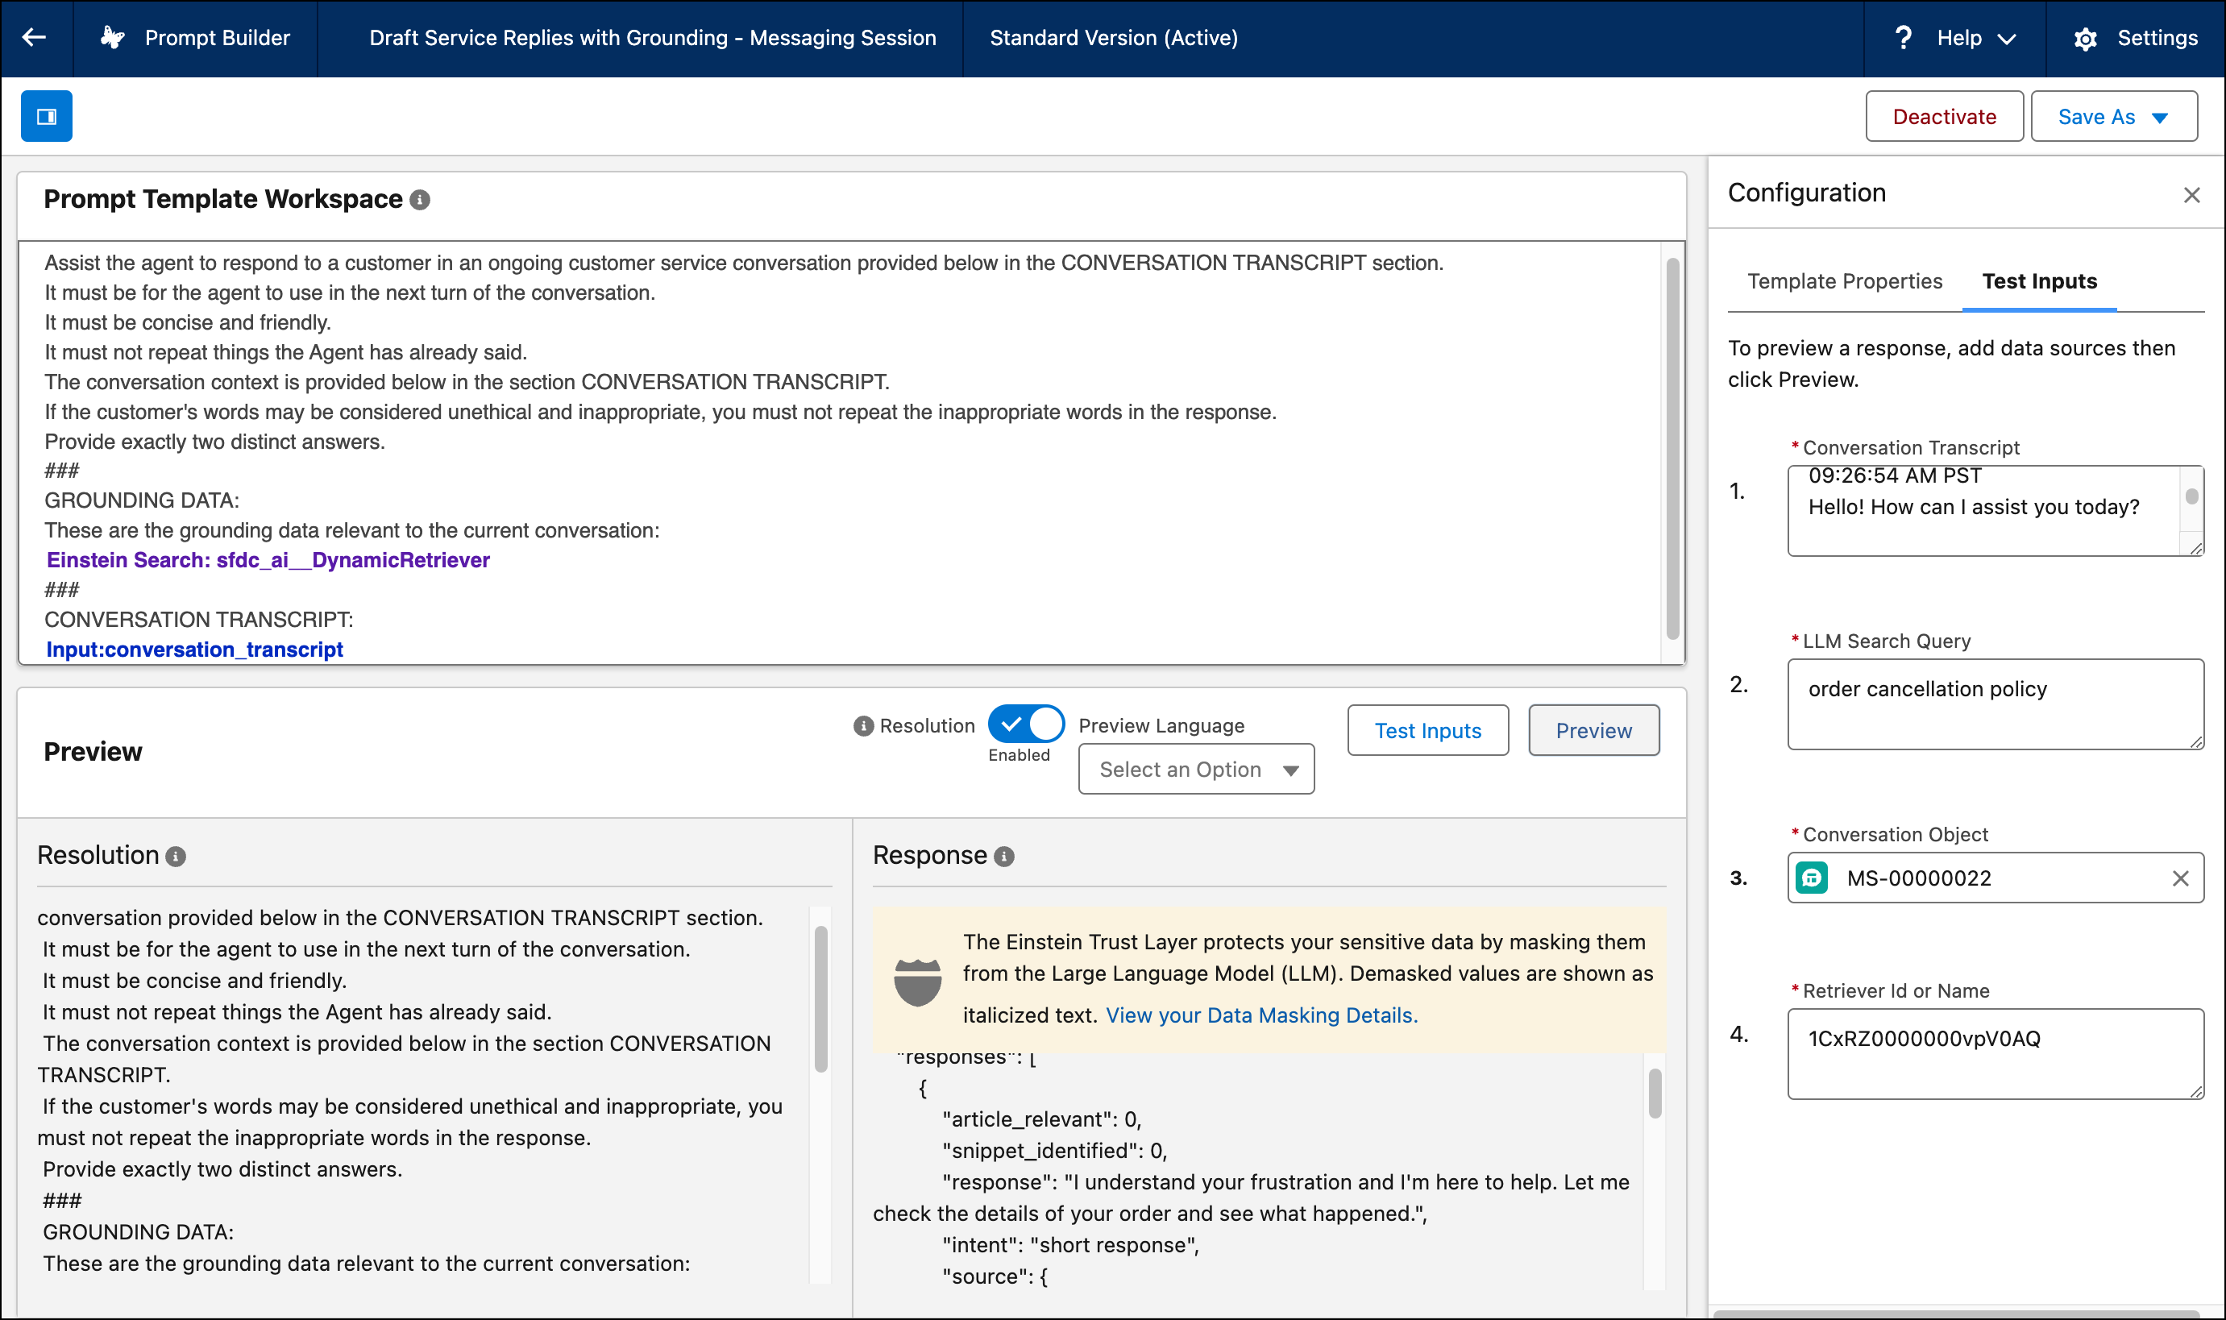Click the Einstein Trust Layer shield icon
The width and height of the screenshot is (2226, 1320).
click(917, 982)
